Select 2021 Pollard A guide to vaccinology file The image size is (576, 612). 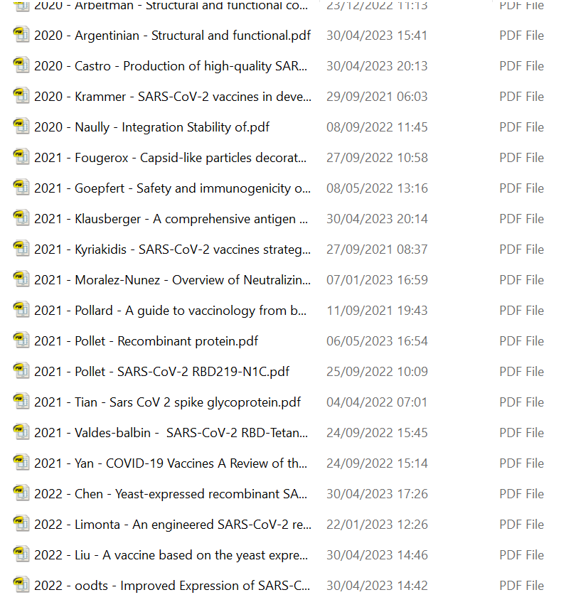(170, 311)
